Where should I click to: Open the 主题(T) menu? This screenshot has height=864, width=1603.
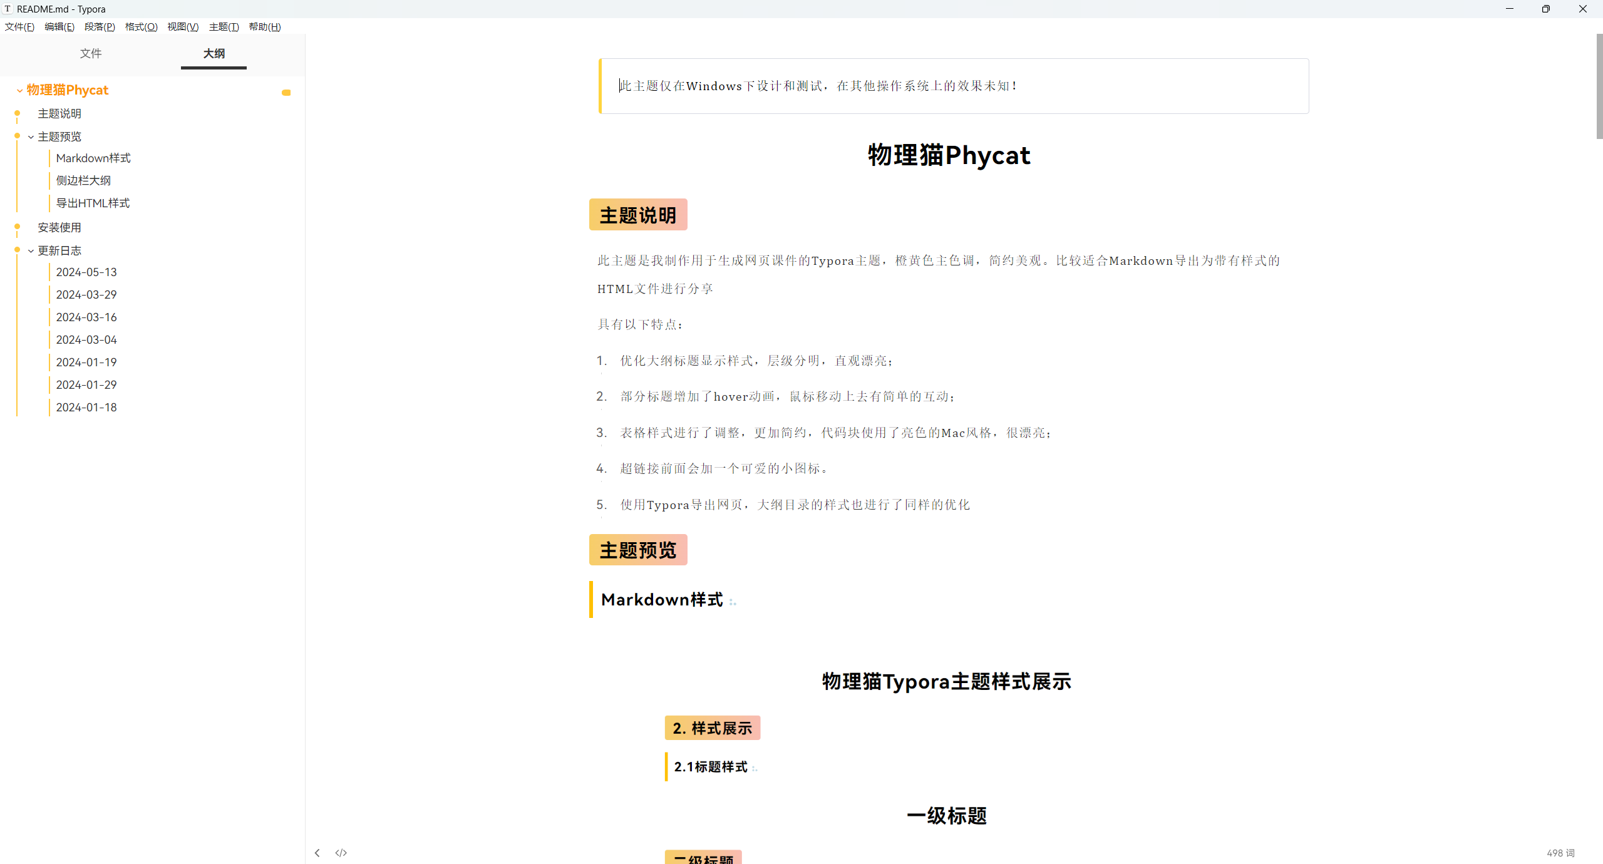coord(224,27)
